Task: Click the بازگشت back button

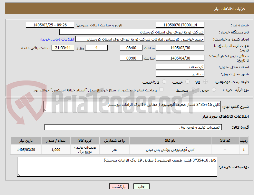Action: coord(119,186)
